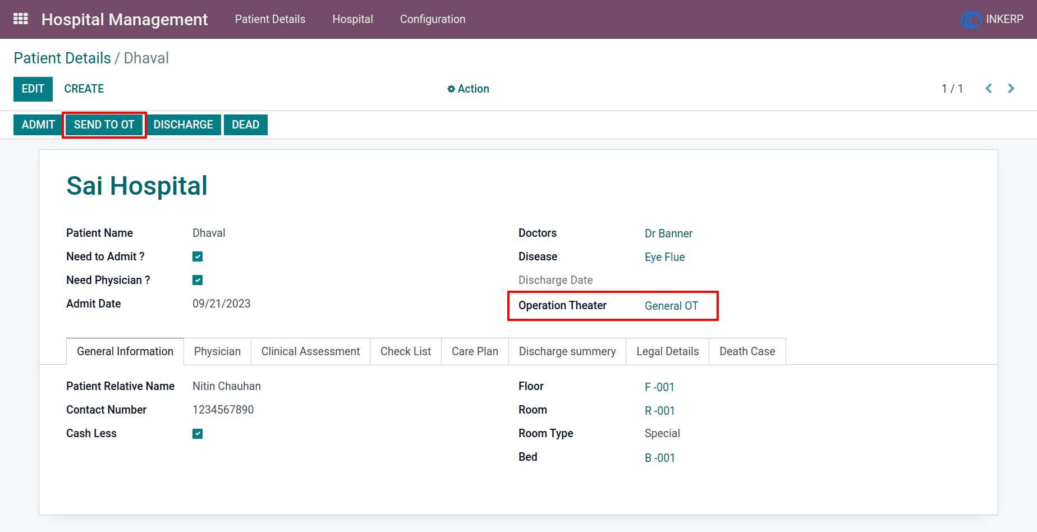Open the Care Plan tab
The height and width of the screenshot is (532, 1037).
tap(475, 351)
